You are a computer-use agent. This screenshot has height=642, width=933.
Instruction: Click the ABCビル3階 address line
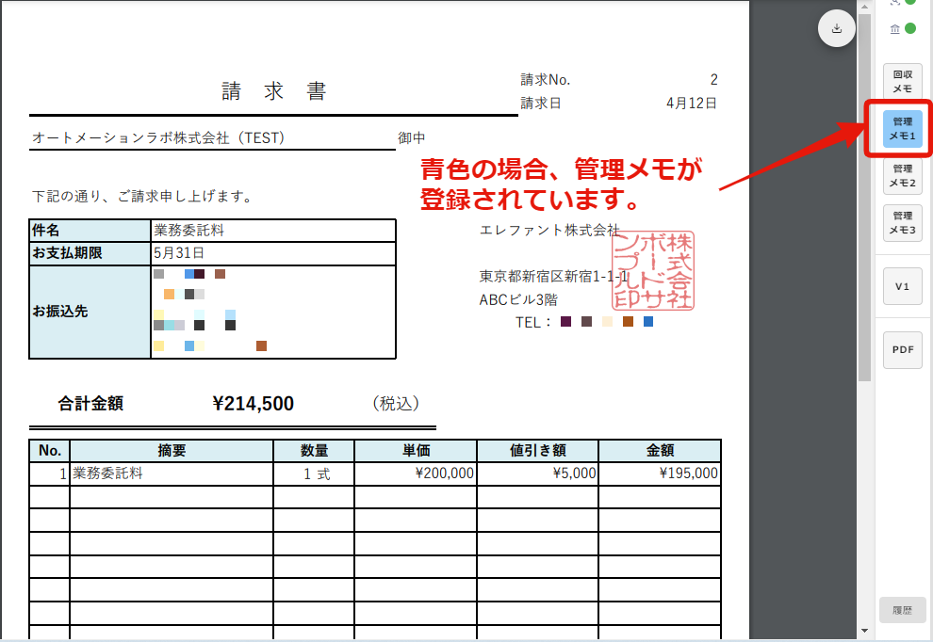[518, 299]
